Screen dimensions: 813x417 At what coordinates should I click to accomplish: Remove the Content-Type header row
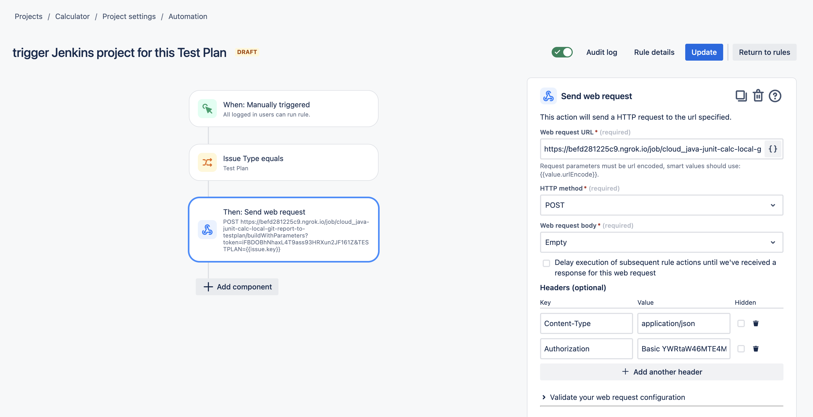pos(756,323)
